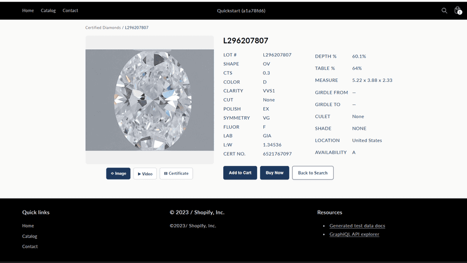Screen dimensions: 467x263
Task: Click the Resources footer heading
Action: coord(329,212)
